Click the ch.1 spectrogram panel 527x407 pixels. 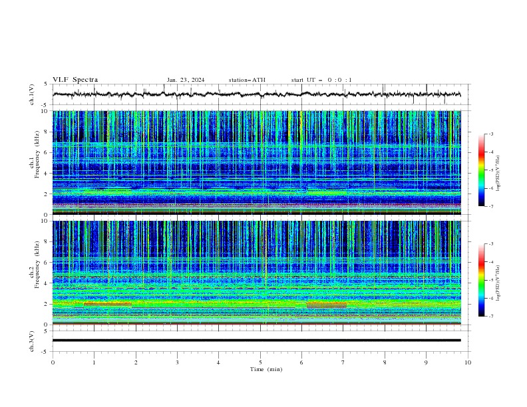coord(256,162)
